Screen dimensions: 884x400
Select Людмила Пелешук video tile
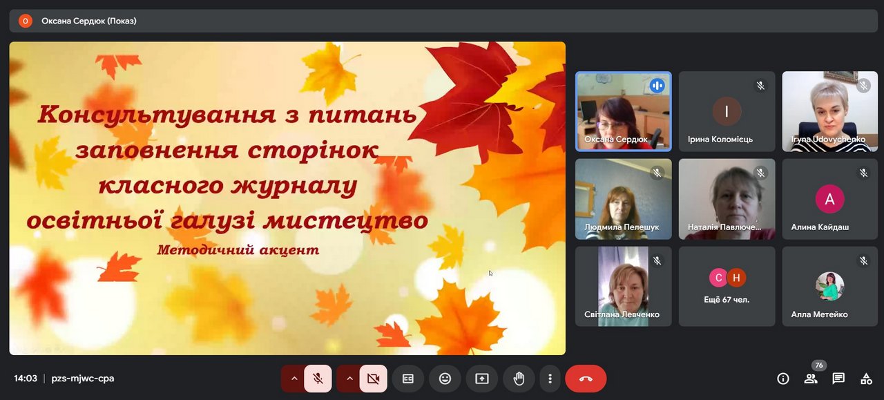click(623, 199)
